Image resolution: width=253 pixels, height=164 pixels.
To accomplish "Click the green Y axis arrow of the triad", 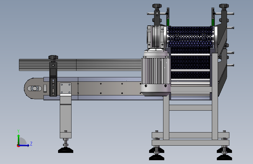I will [x=19, y=139].
